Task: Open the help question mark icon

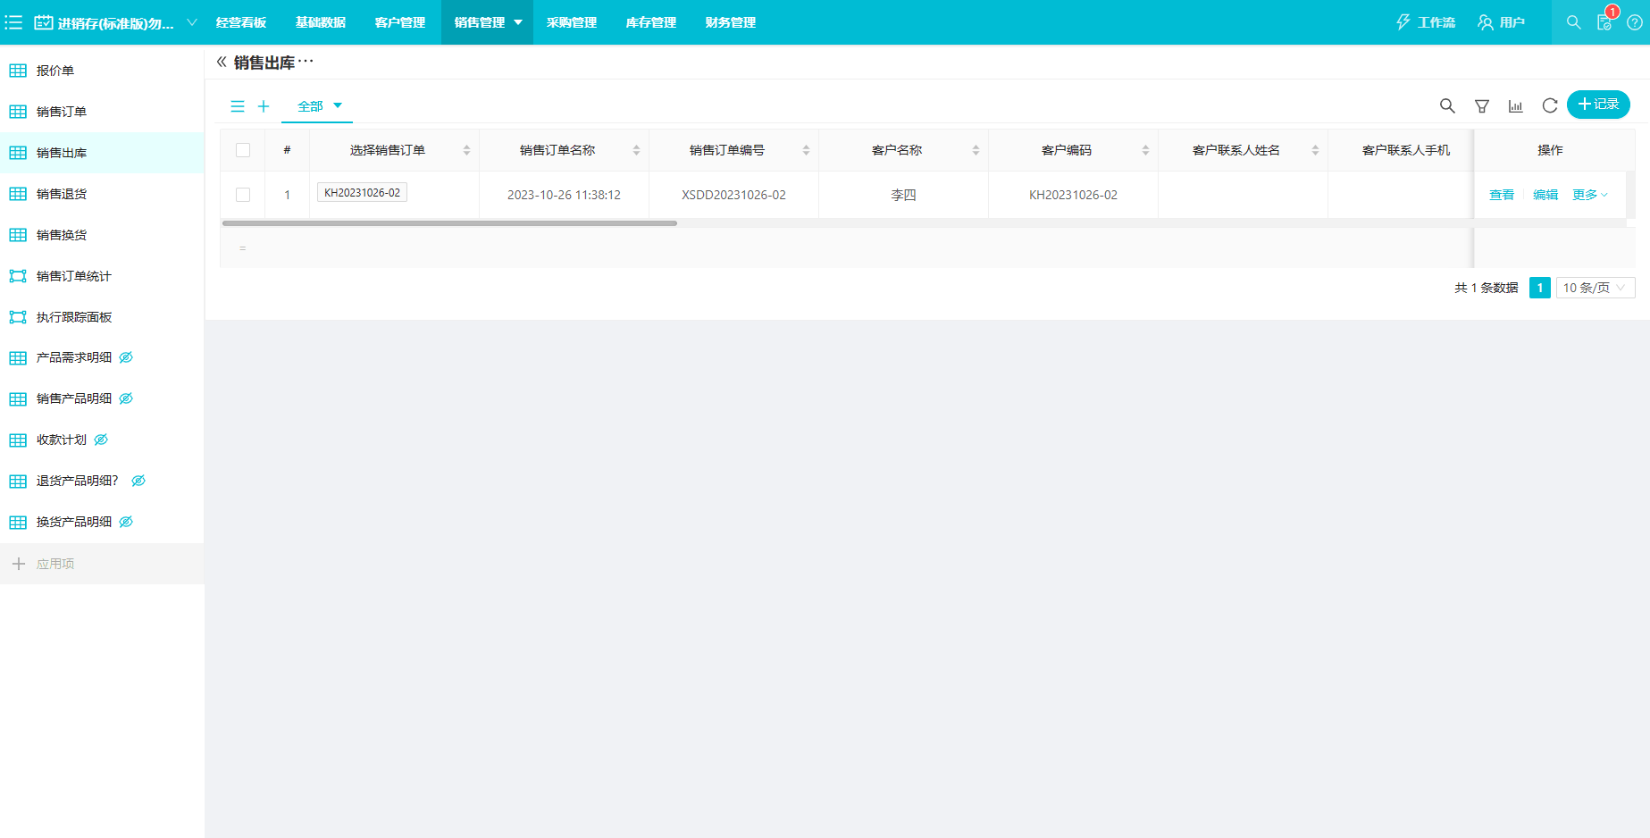Action: 1635,22
